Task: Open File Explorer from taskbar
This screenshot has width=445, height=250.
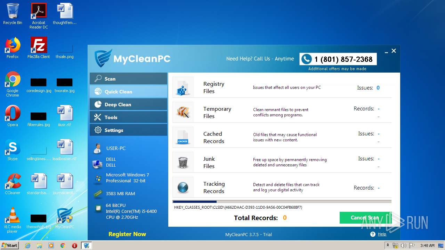Action: pyautogui.click(x=39, y=245)
